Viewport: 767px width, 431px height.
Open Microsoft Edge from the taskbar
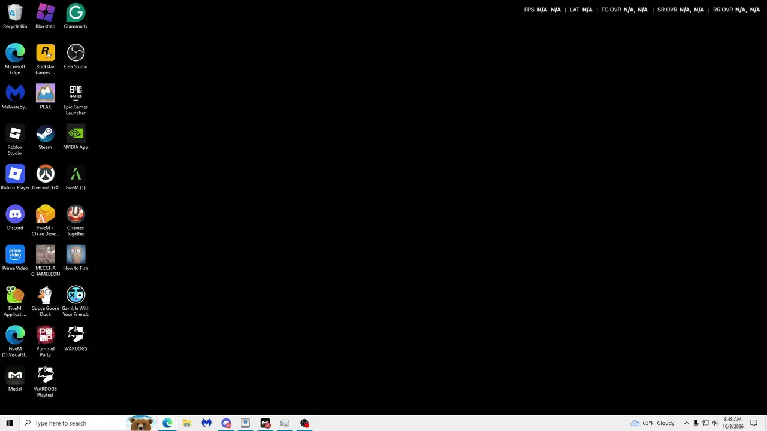[167, 423]
